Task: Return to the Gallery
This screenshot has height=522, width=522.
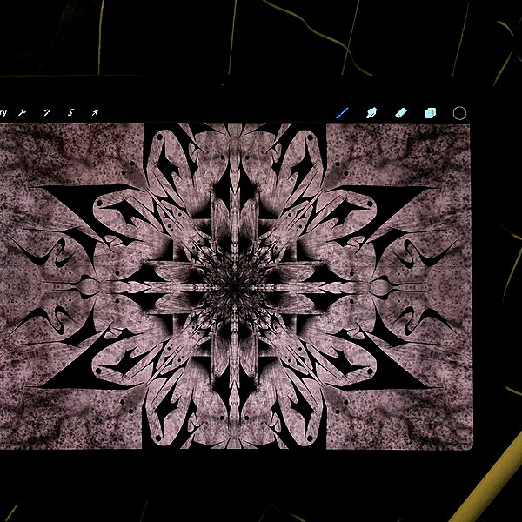Action: (3, 112)
